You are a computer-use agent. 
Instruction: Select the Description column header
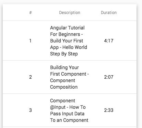point(70,13)
